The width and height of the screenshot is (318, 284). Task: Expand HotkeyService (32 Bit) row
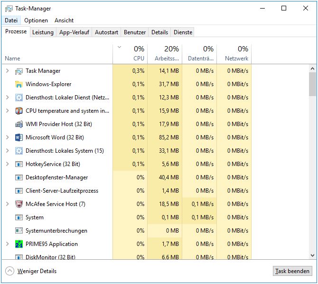click(8, 164)
